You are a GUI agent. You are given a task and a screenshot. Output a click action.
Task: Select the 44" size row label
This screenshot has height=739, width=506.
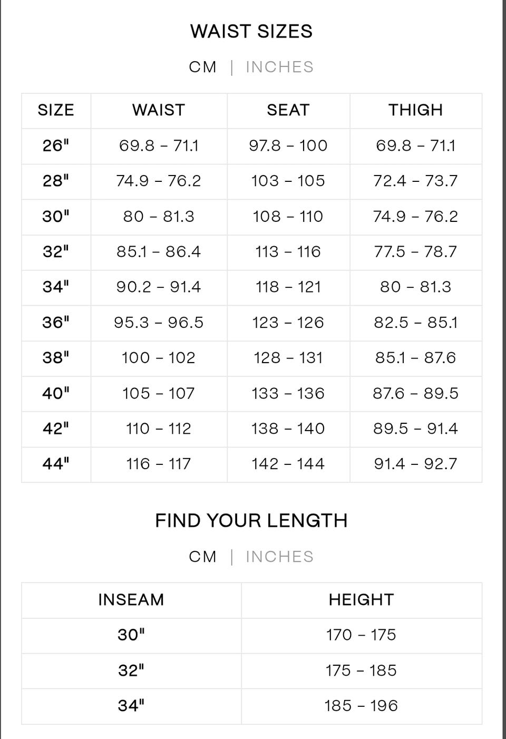pos(56,464)
